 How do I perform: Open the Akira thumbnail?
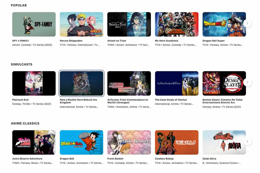[224, 142]
